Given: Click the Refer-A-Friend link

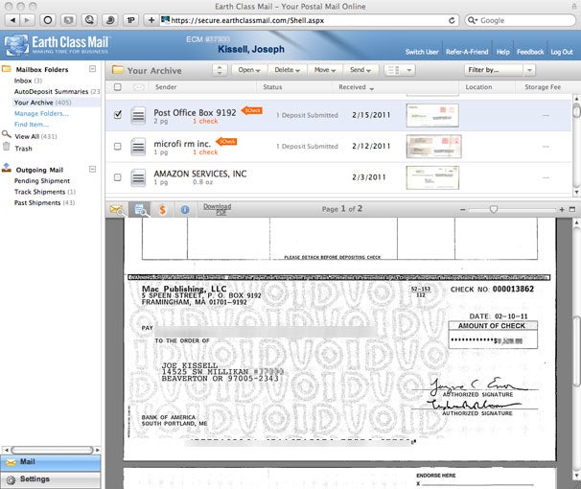Looking at the screenshot, I should click(x=467, y=52).
